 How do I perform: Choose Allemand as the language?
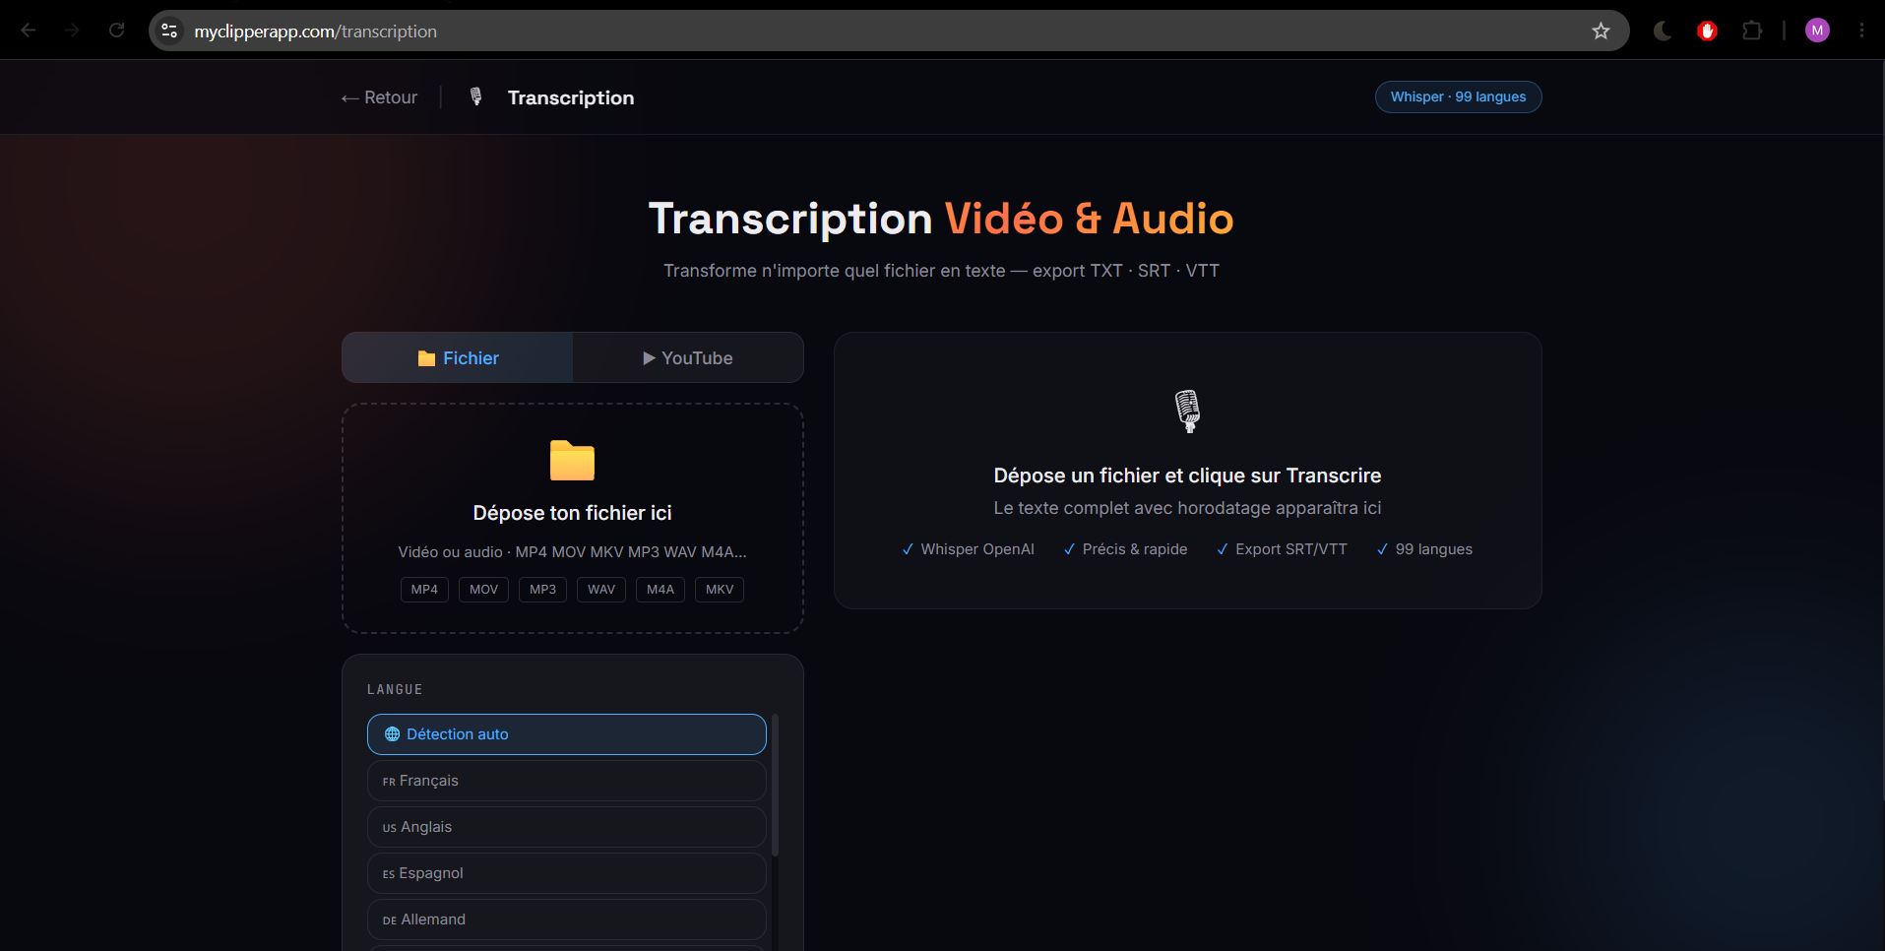(567, 919)
